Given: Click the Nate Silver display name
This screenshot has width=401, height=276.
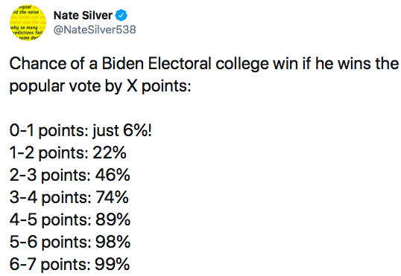Looking at the screenshot, I should (83, 16).
